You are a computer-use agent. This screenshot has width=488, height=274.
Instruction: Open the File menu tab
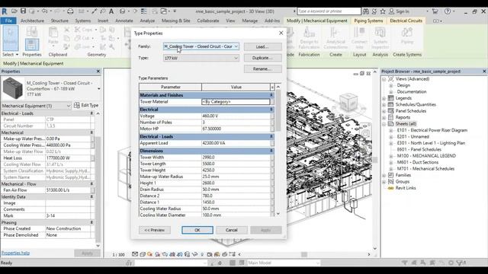click(x=8, y=21)
